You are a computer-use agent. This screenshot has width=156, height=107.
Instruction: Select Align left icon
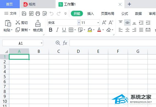pos(121,30)
